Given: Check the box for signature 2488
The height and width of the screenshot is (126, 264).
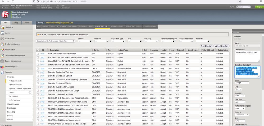Looking at the screenshot, I should click(x=38, y=69).
